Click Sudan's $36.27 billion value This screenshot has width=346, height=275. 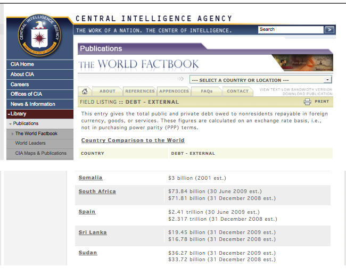tap(222, 253)
